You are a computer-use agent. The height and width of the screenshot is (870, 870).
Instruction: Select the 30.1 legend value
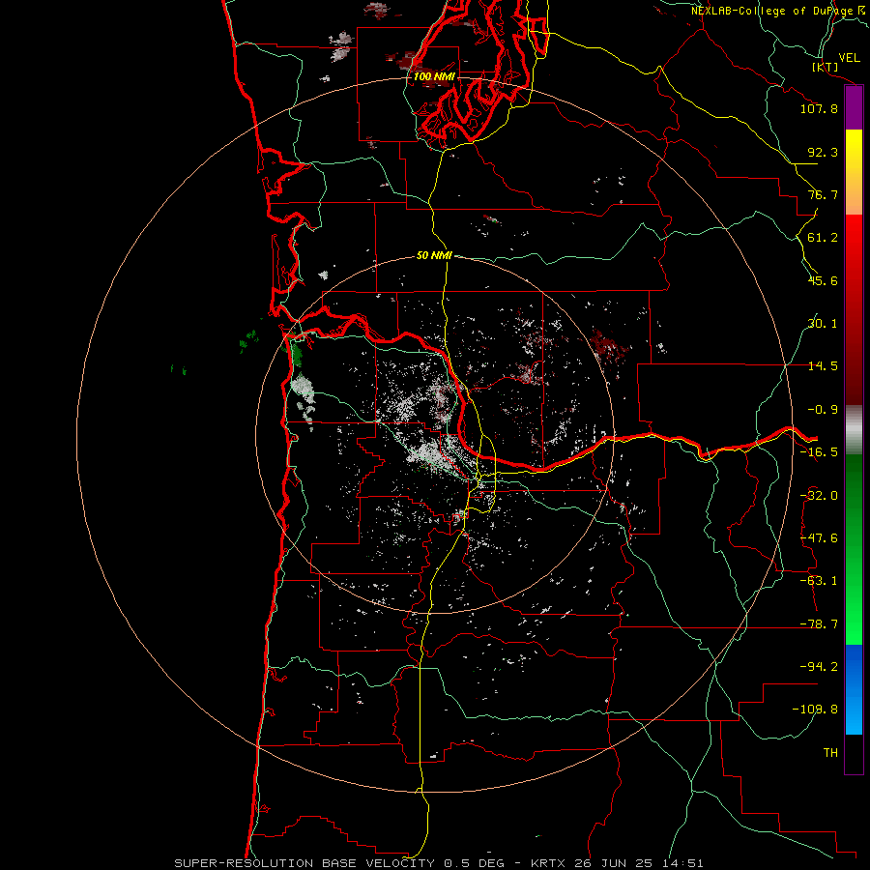[823, 324]
